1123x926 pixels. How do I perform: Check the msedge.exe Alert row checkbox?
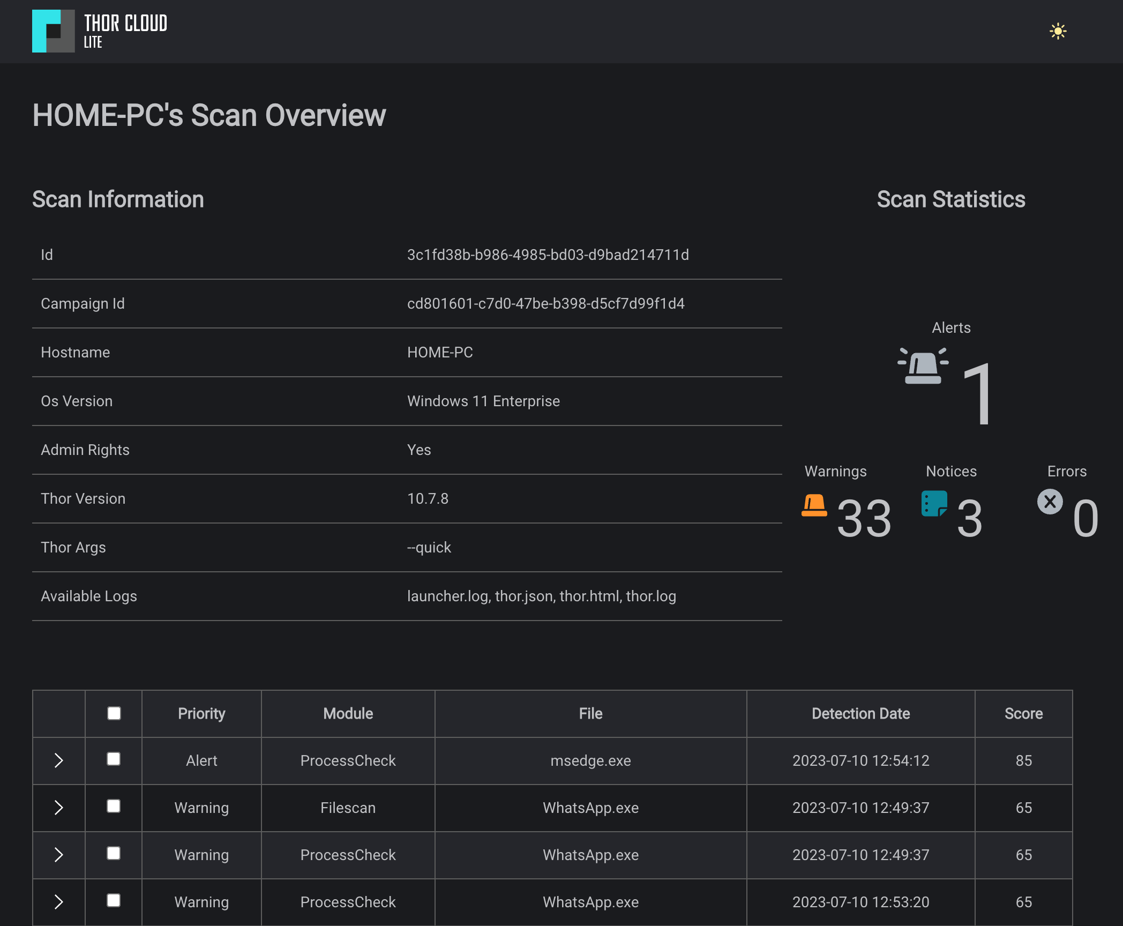(x=114, y=759)
